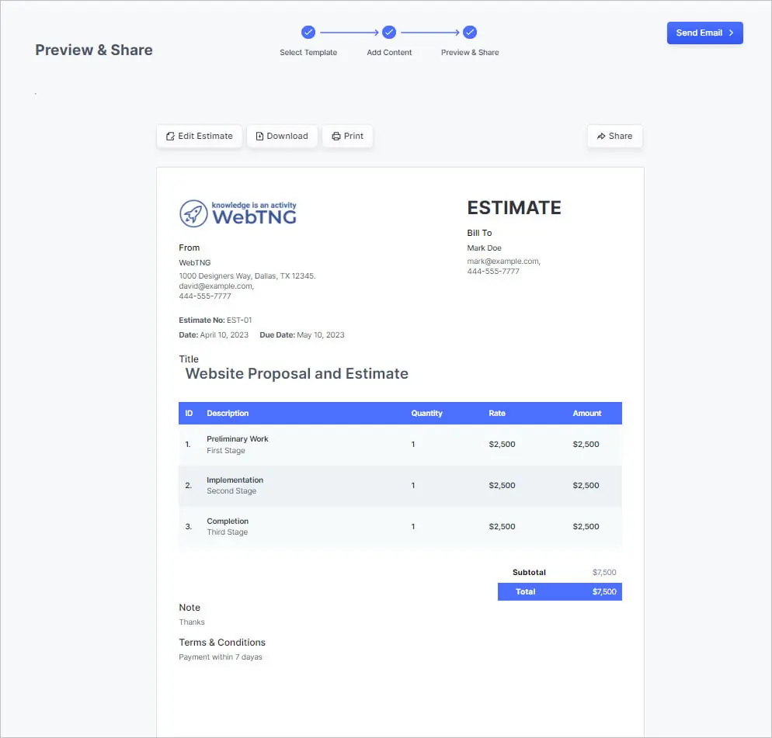Click the Add Content checkmark icon
The width and height of the screenshot is (772, 738).
(x=389, y=32)
